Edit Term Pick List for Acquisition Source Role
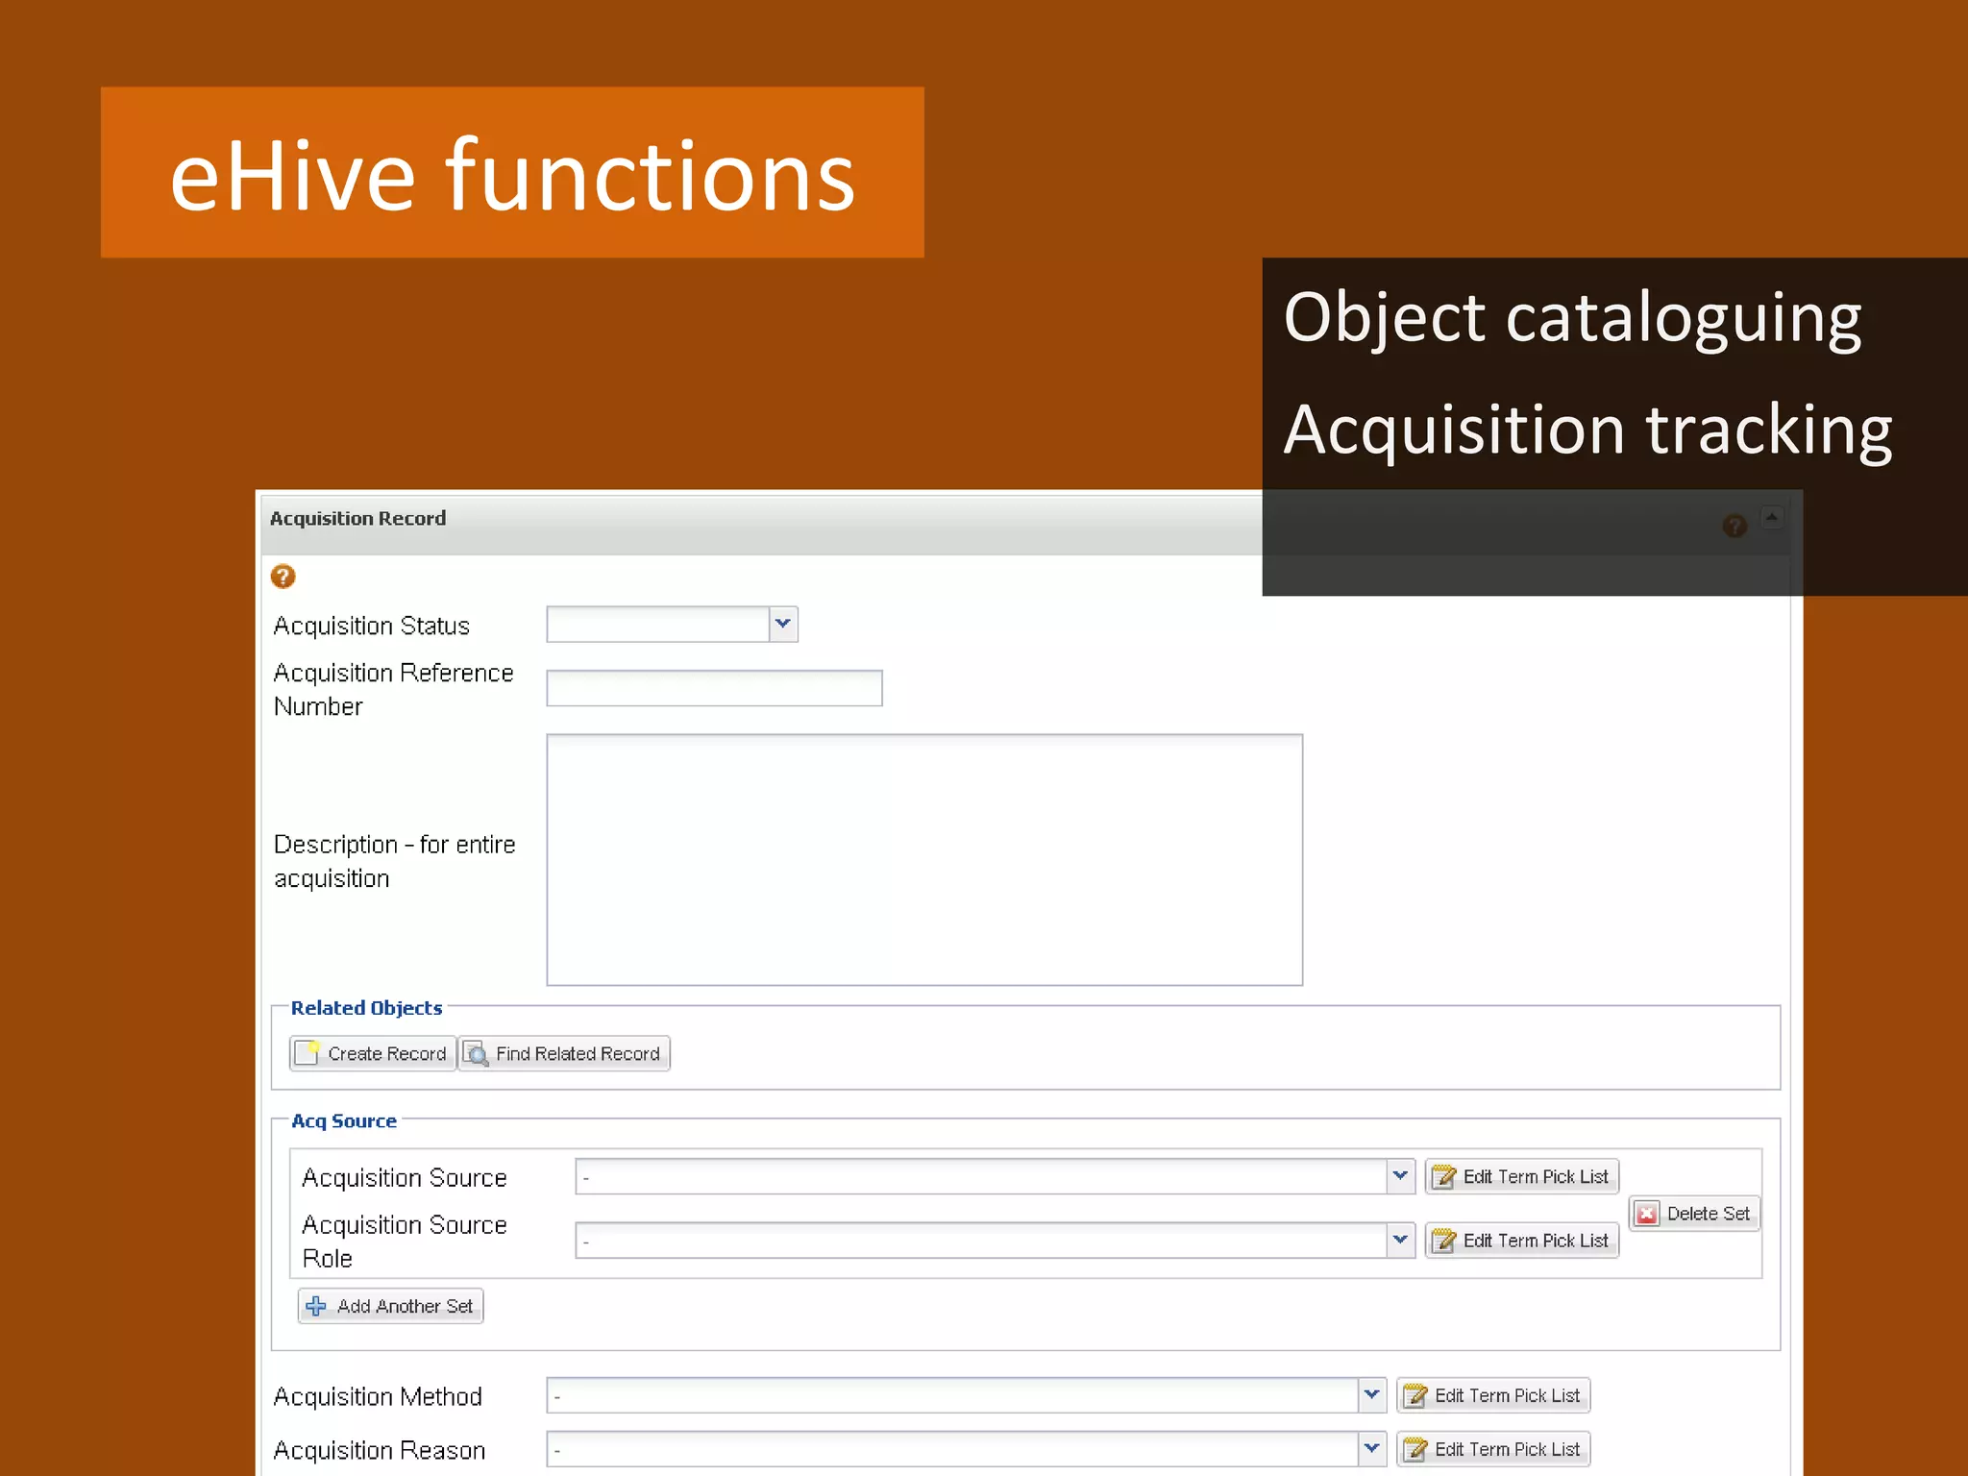Image resolution: width=1968 pixels, height=1476 pixels. [x=1522, y=1241]
